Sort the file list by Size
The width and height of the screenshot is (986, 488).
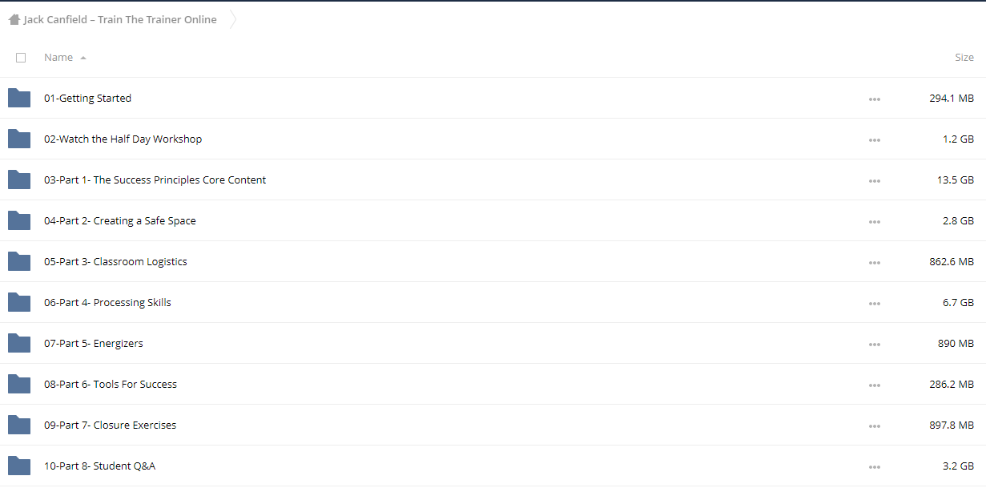(964, 58)
